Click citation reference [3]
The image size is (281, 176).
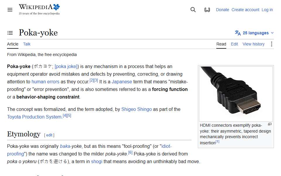(96, 80)
